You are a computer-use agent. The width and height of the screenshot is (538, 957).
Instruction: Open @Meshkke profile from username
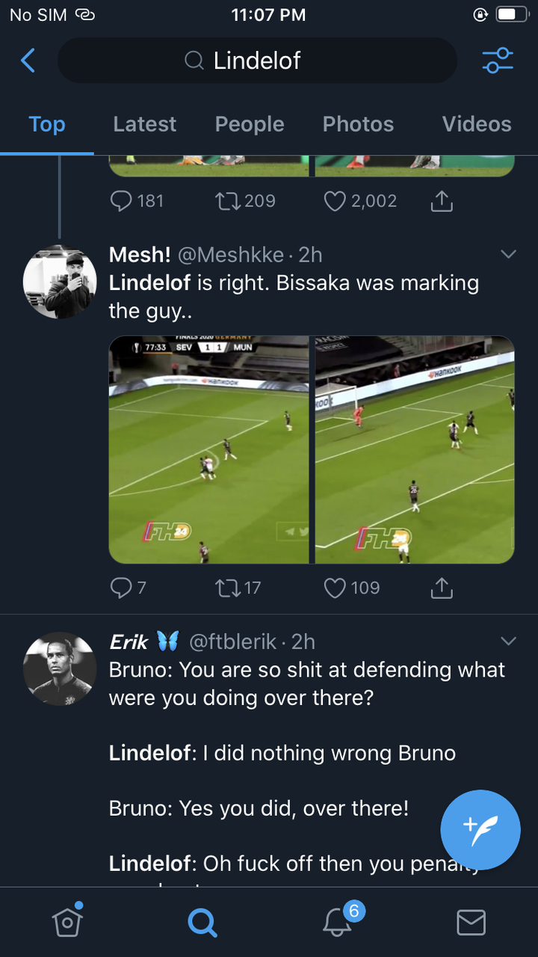(x=230, y=255)
